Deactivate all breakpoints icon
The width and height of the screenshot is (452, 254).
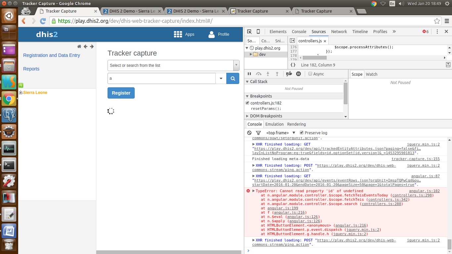[289, 74]
